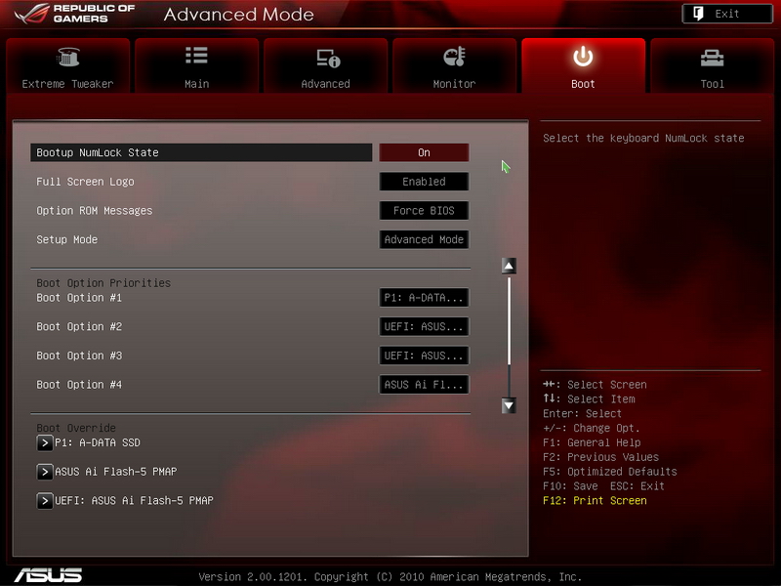The height and width of the screenshot is (586, 781).
Task: Click the F1: General Help hint
Action: tap(592, 442)
